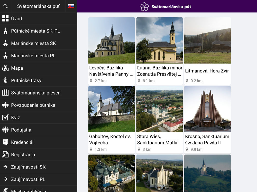The width and height of the screenshot is (257, 192).
Task: Click the 0.2 km distance text
Action: click(x=196, y=81)
